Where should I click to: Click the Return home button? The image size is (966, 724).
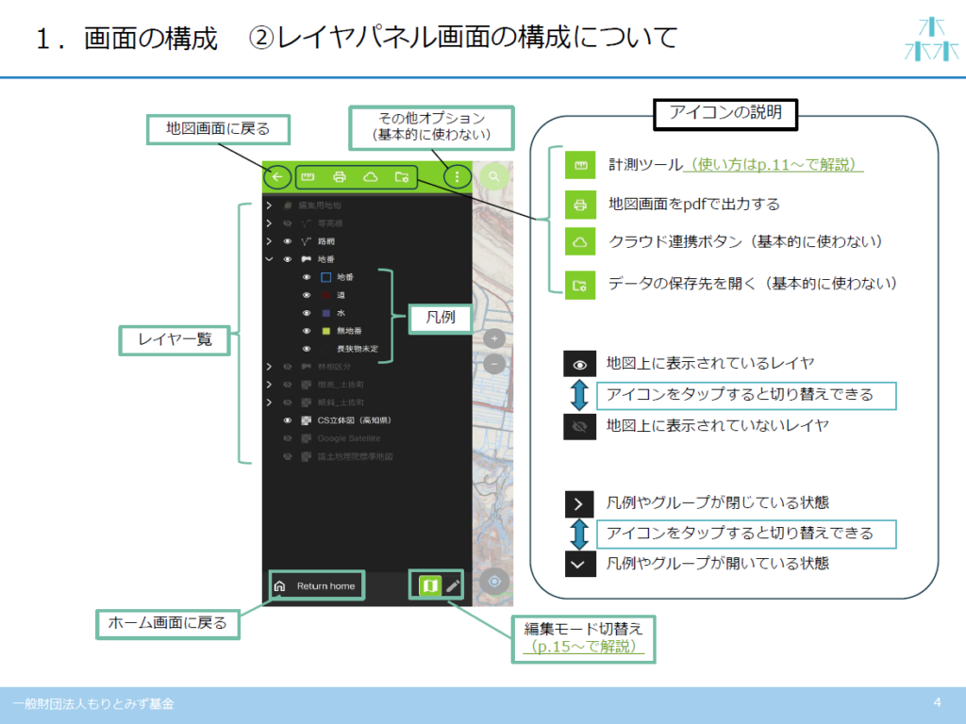[x=316, y=585]
